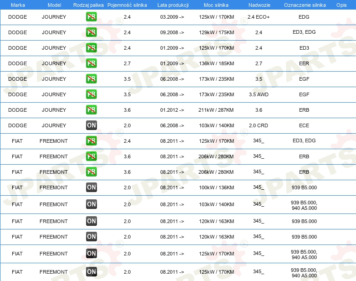Viewport: 356px width, 281px height.
Task: Click 211kW / 287KM power cell
Action: tap(216, 110)
